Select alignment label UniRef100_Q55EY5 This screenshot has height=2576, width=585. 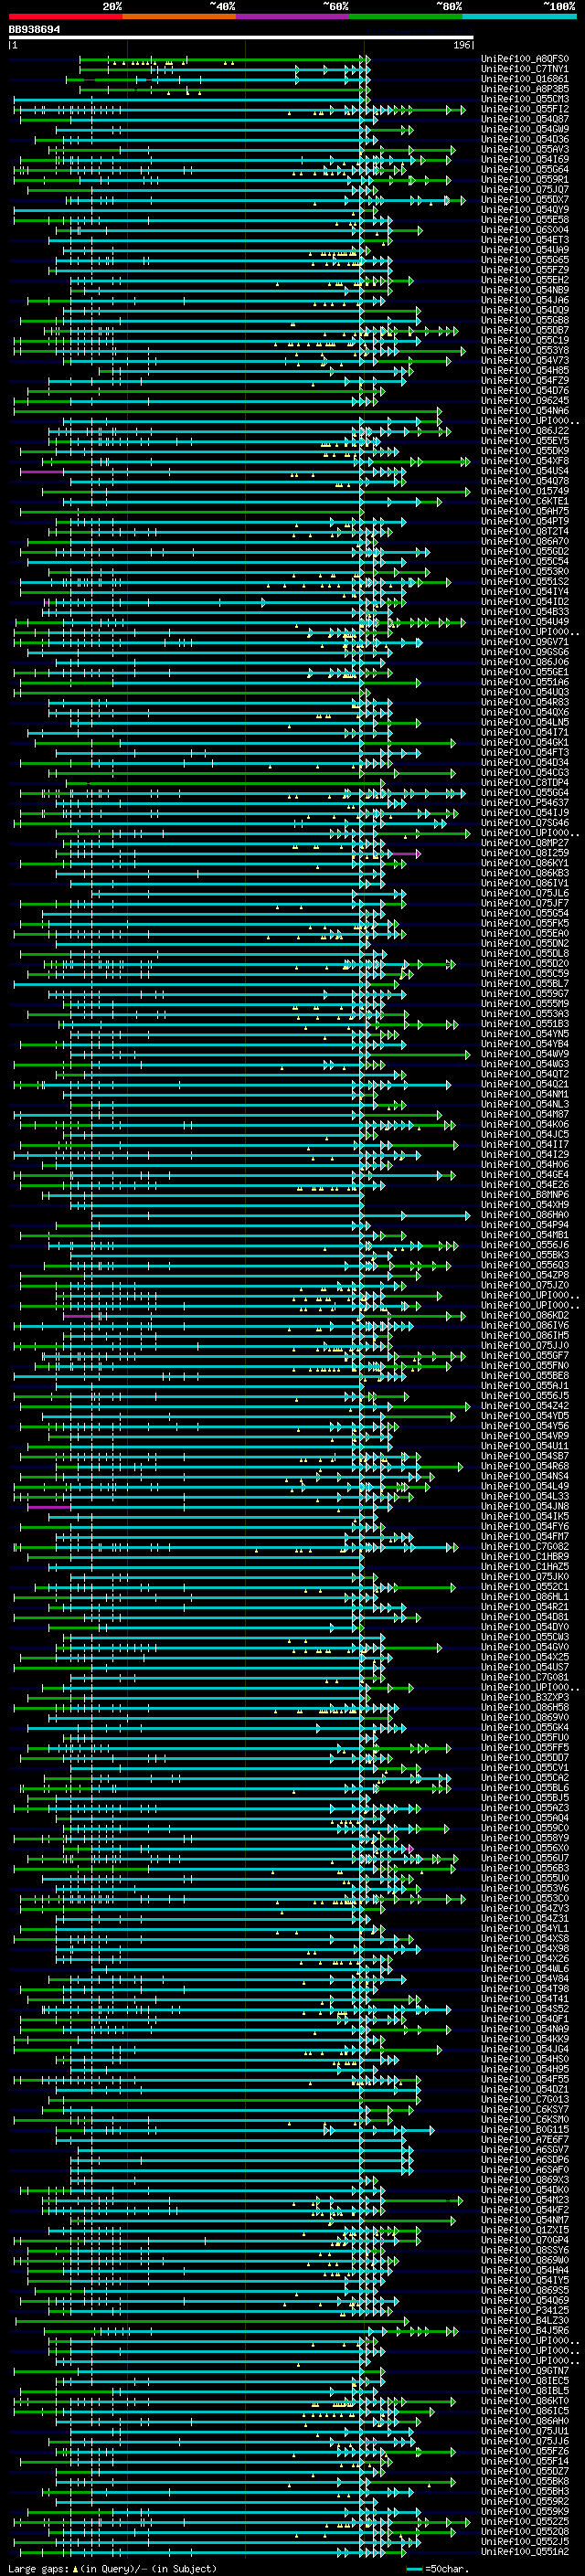pyautogui.click(x=525, y=441)
